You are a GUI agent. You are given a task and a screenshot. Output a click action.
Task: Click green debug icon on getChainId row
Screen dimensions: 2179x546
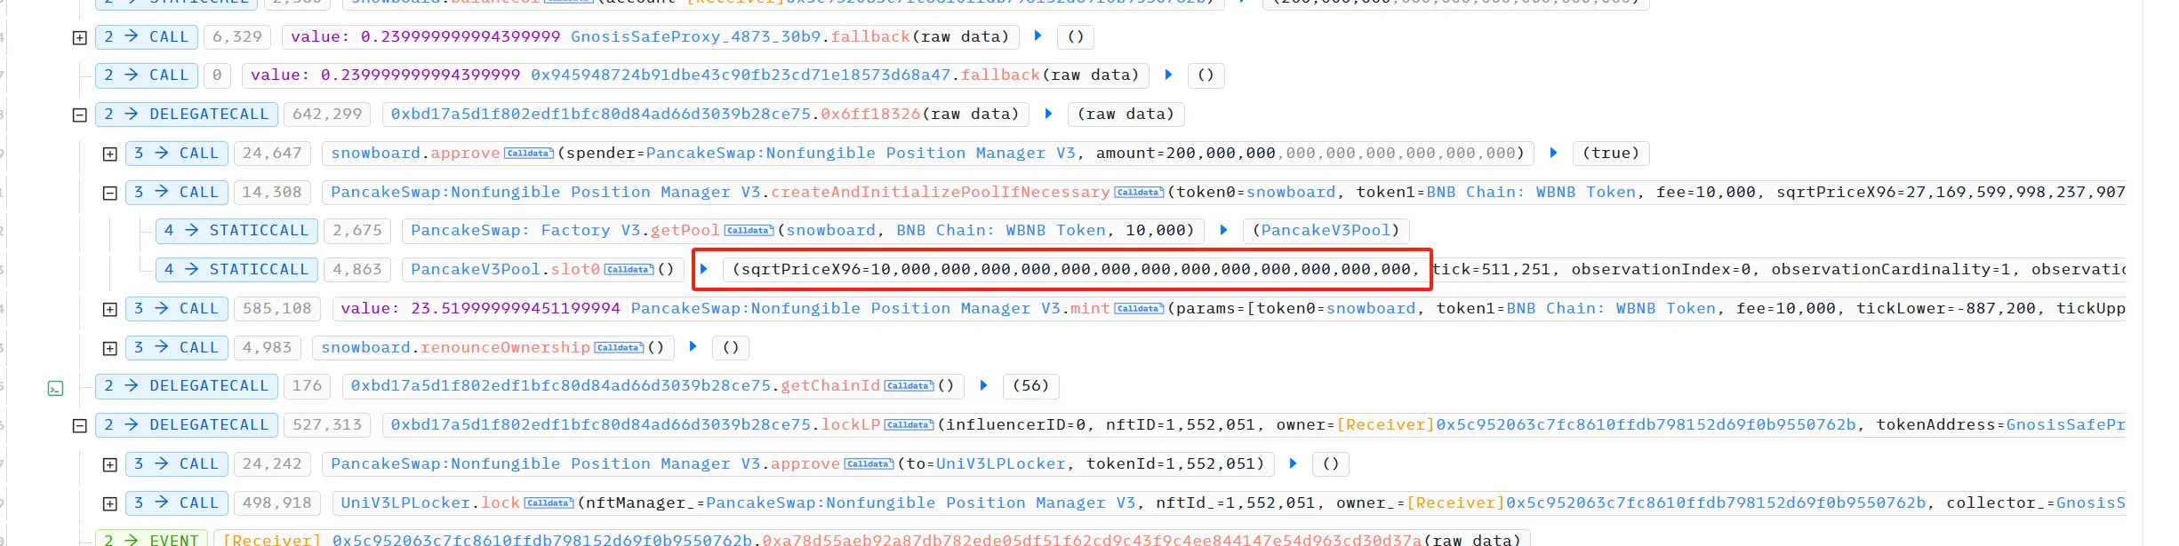(x=55, y=388)
